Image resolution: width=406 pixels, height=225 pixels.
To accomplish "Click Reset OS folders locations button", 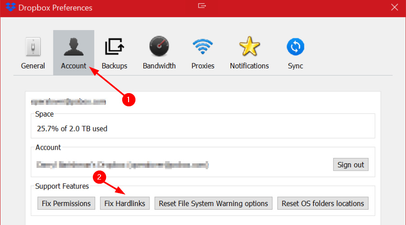I will tap(323, 203).
